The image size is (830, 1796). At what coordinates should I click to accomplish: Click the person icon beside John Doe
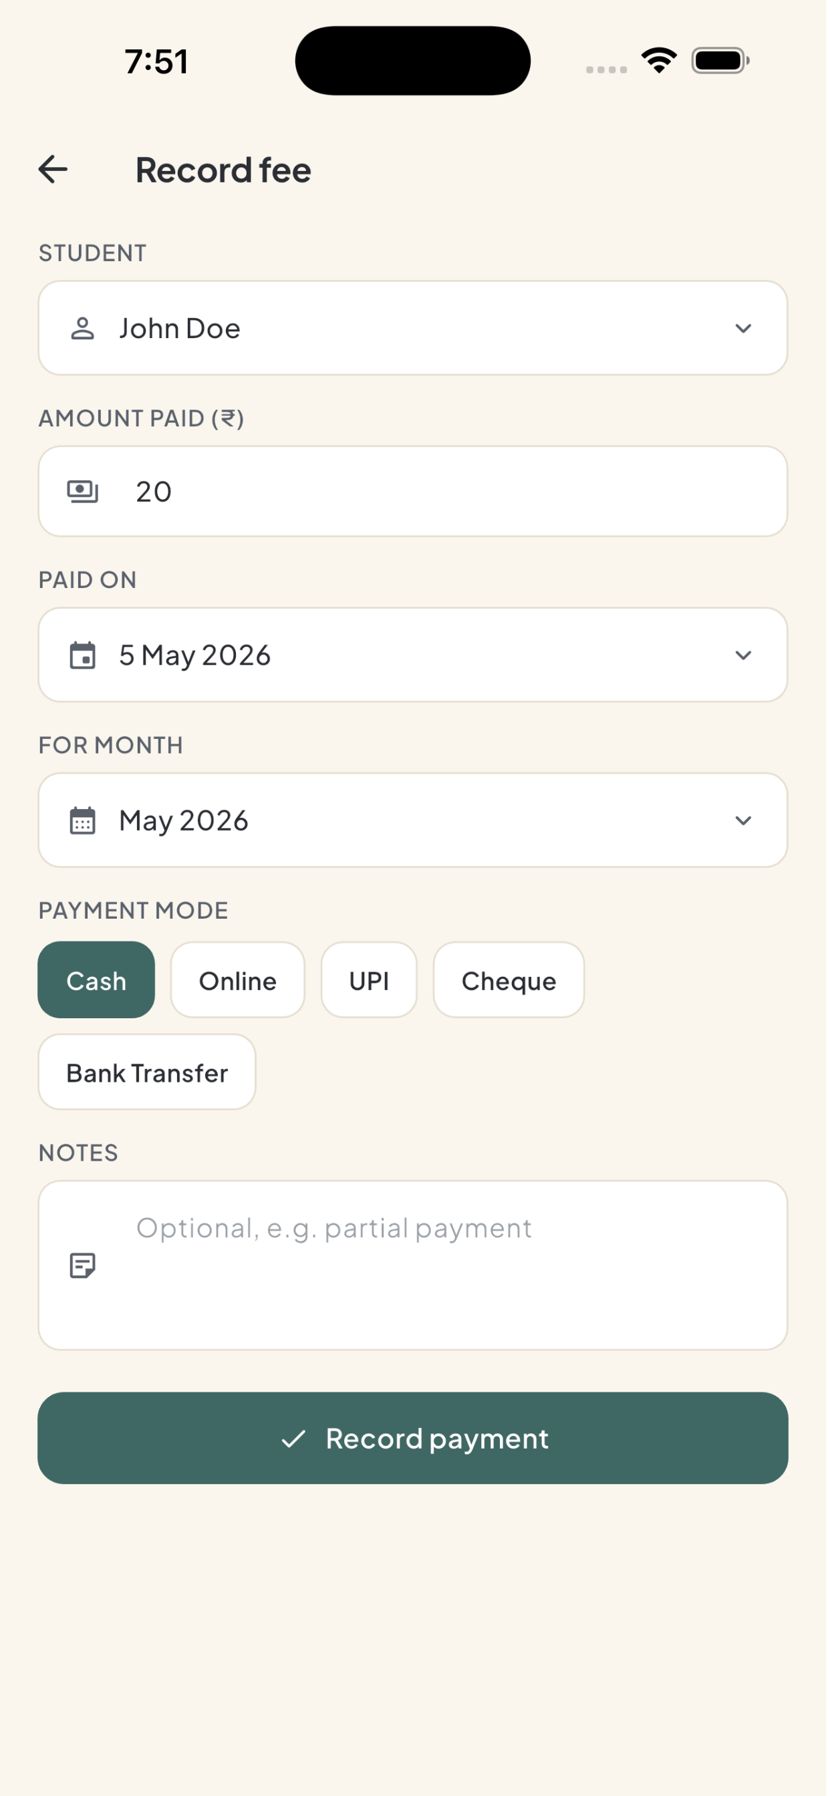click(83, 329)
